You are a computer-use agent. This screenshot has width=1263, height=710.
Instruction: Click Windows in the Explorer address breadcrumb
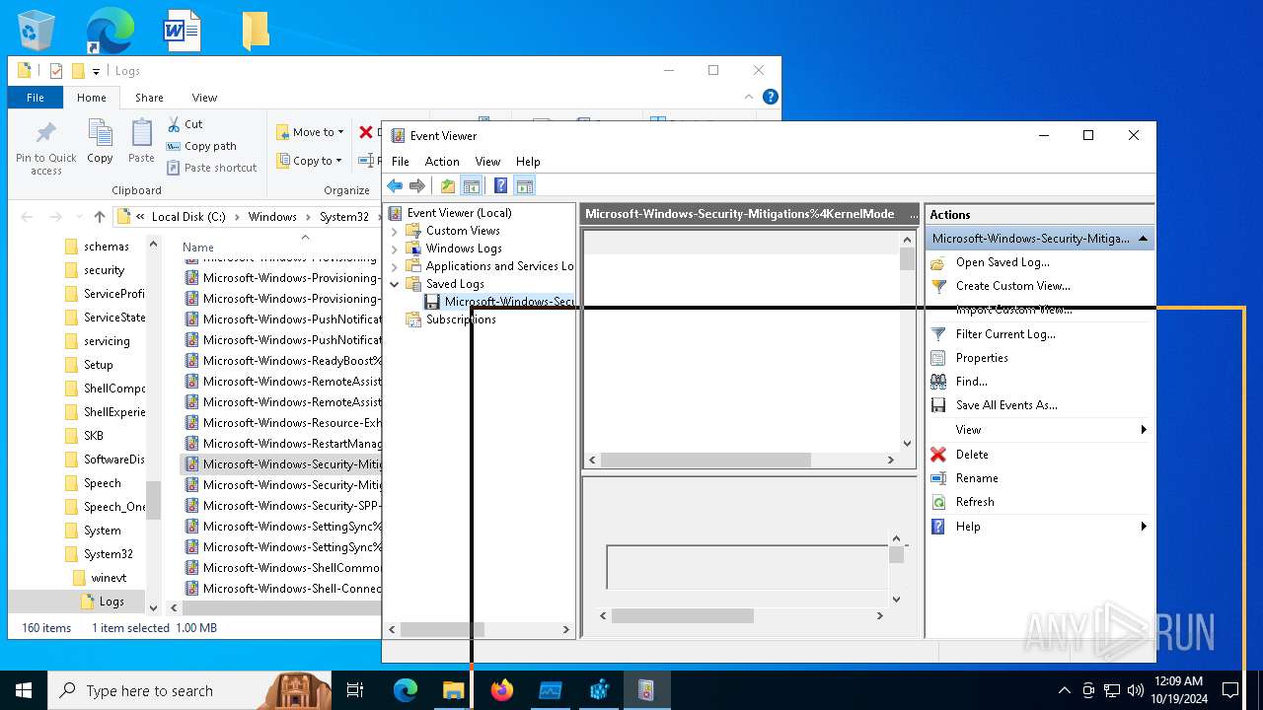click(x=272, y=217)
